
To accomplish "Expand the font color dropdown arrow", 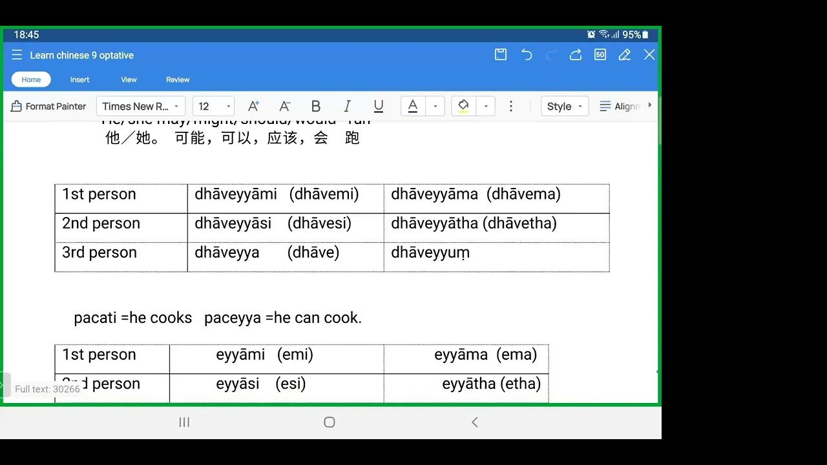I will pyautogui.click(x=435, y=107).
